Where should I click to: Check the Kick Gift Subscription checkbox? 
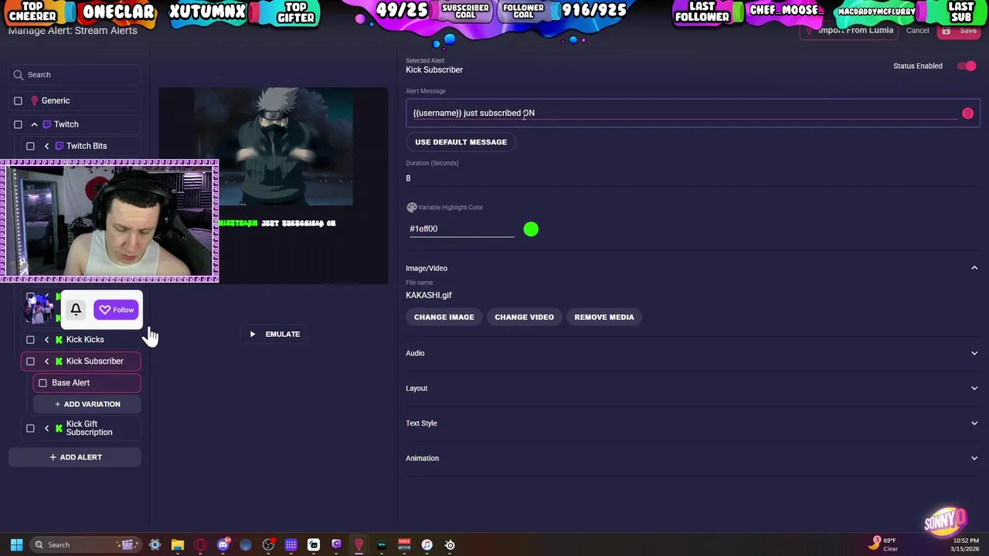tap(30, 429)
